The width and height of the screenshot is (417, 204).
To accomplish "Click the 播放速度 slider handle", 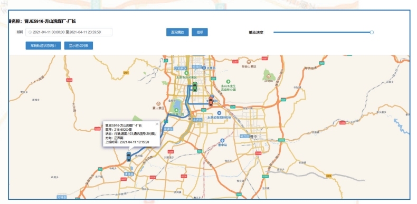I will point(372,32).
